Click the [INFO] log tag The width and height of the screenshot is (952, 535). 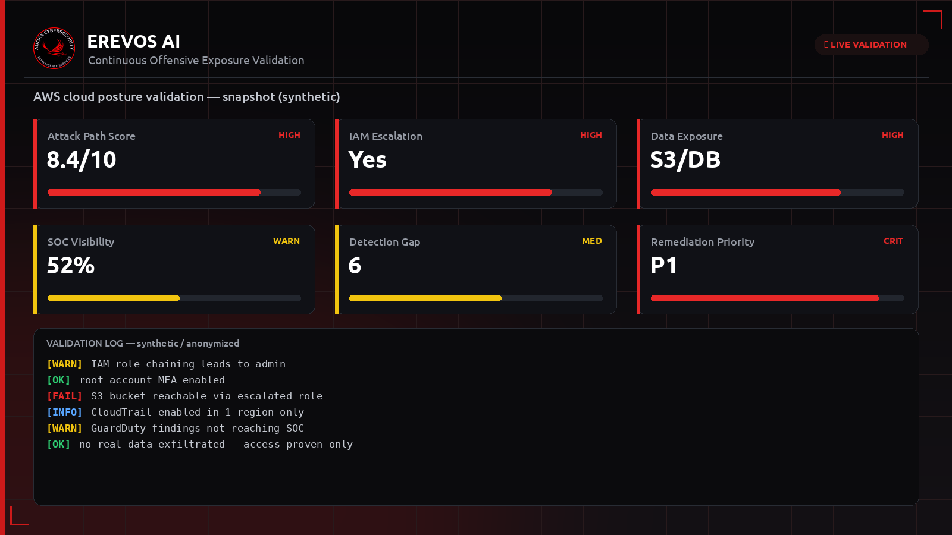click(64, 412)
